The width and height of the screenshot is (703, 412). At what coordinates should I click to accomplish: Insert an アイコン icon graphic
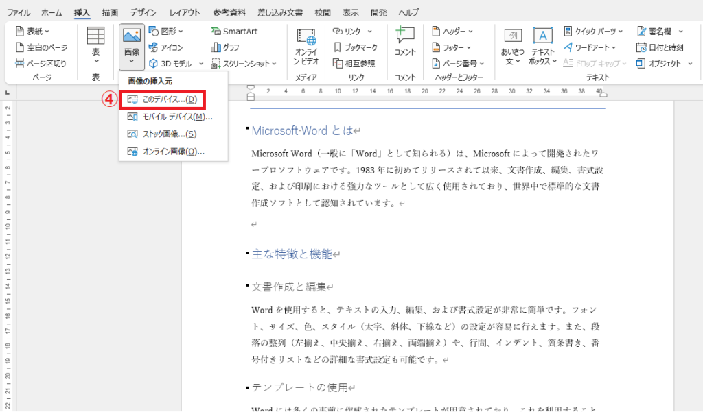click(x=166, y=47)
